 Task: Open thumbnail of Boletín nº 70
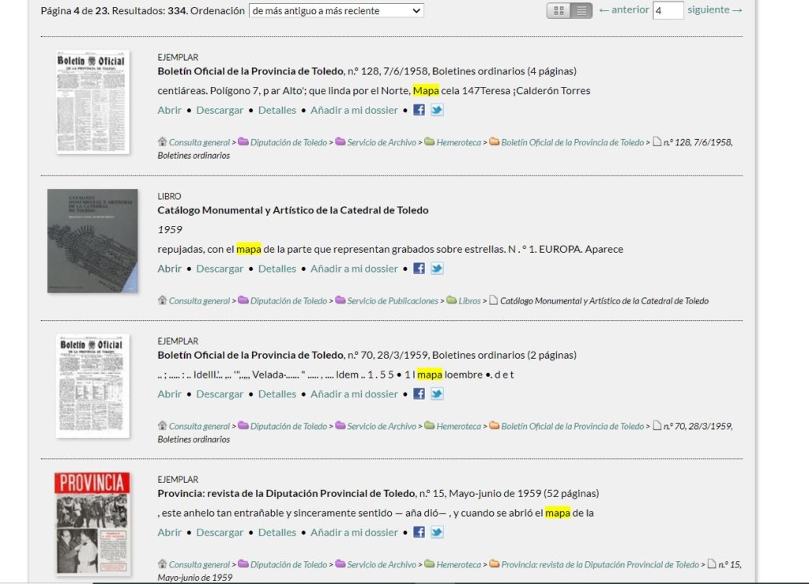click(93, 386)
